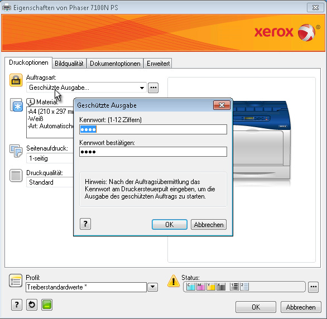The height and width of the screenshot is (319, 327).
Task: Click the black toner level indicator
Action: click(x=221, y=287)
